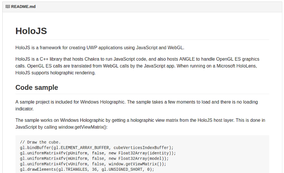Click the word 'indicator.' in sample paragraph

click(x=25, y=109)
